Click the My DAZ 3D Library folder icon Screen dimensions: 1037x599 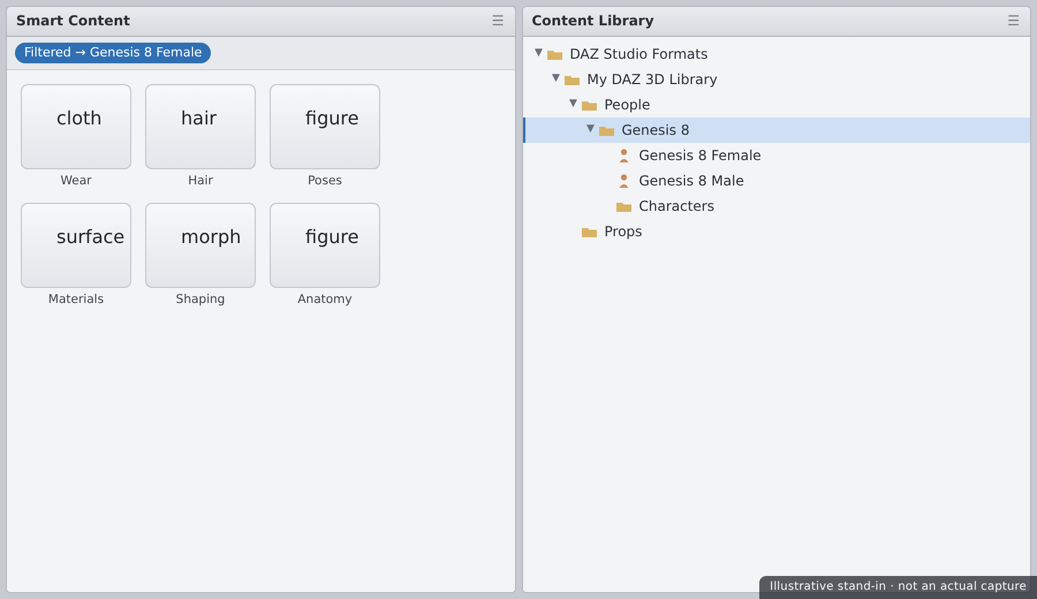(572, 80)
